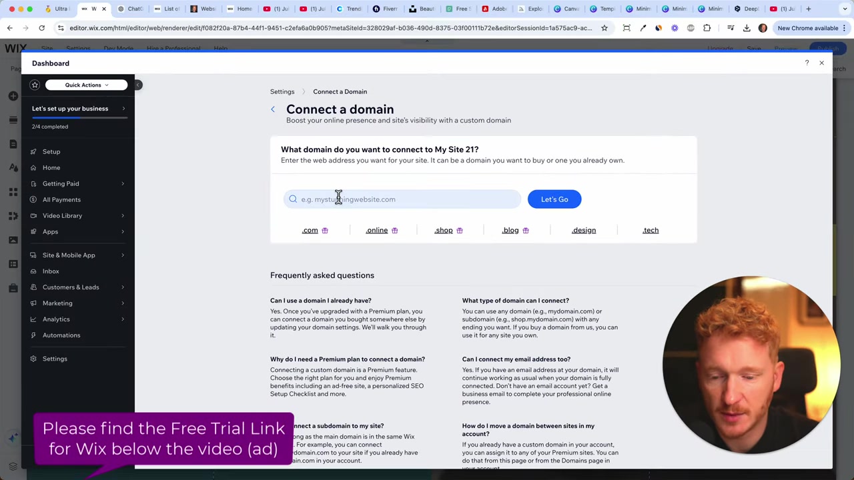Click the Analytics icon in sidebar
This screenshot has height=480, width=854.
[x=33, y=319]
